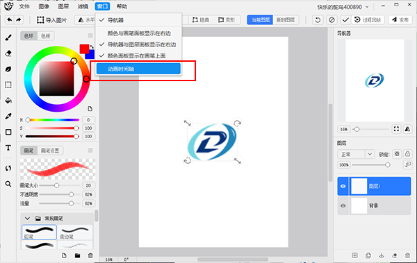Select the paint bucket fill tool
The width and height of the screenshot is (417, 263).
click(8, 101)
